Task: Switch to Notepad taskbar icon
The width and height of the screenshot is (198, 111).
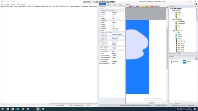Action: 43,109
